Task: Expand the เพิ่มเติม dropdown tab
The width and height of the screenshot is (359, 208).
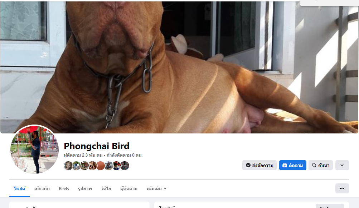Action: pos(157,189)
